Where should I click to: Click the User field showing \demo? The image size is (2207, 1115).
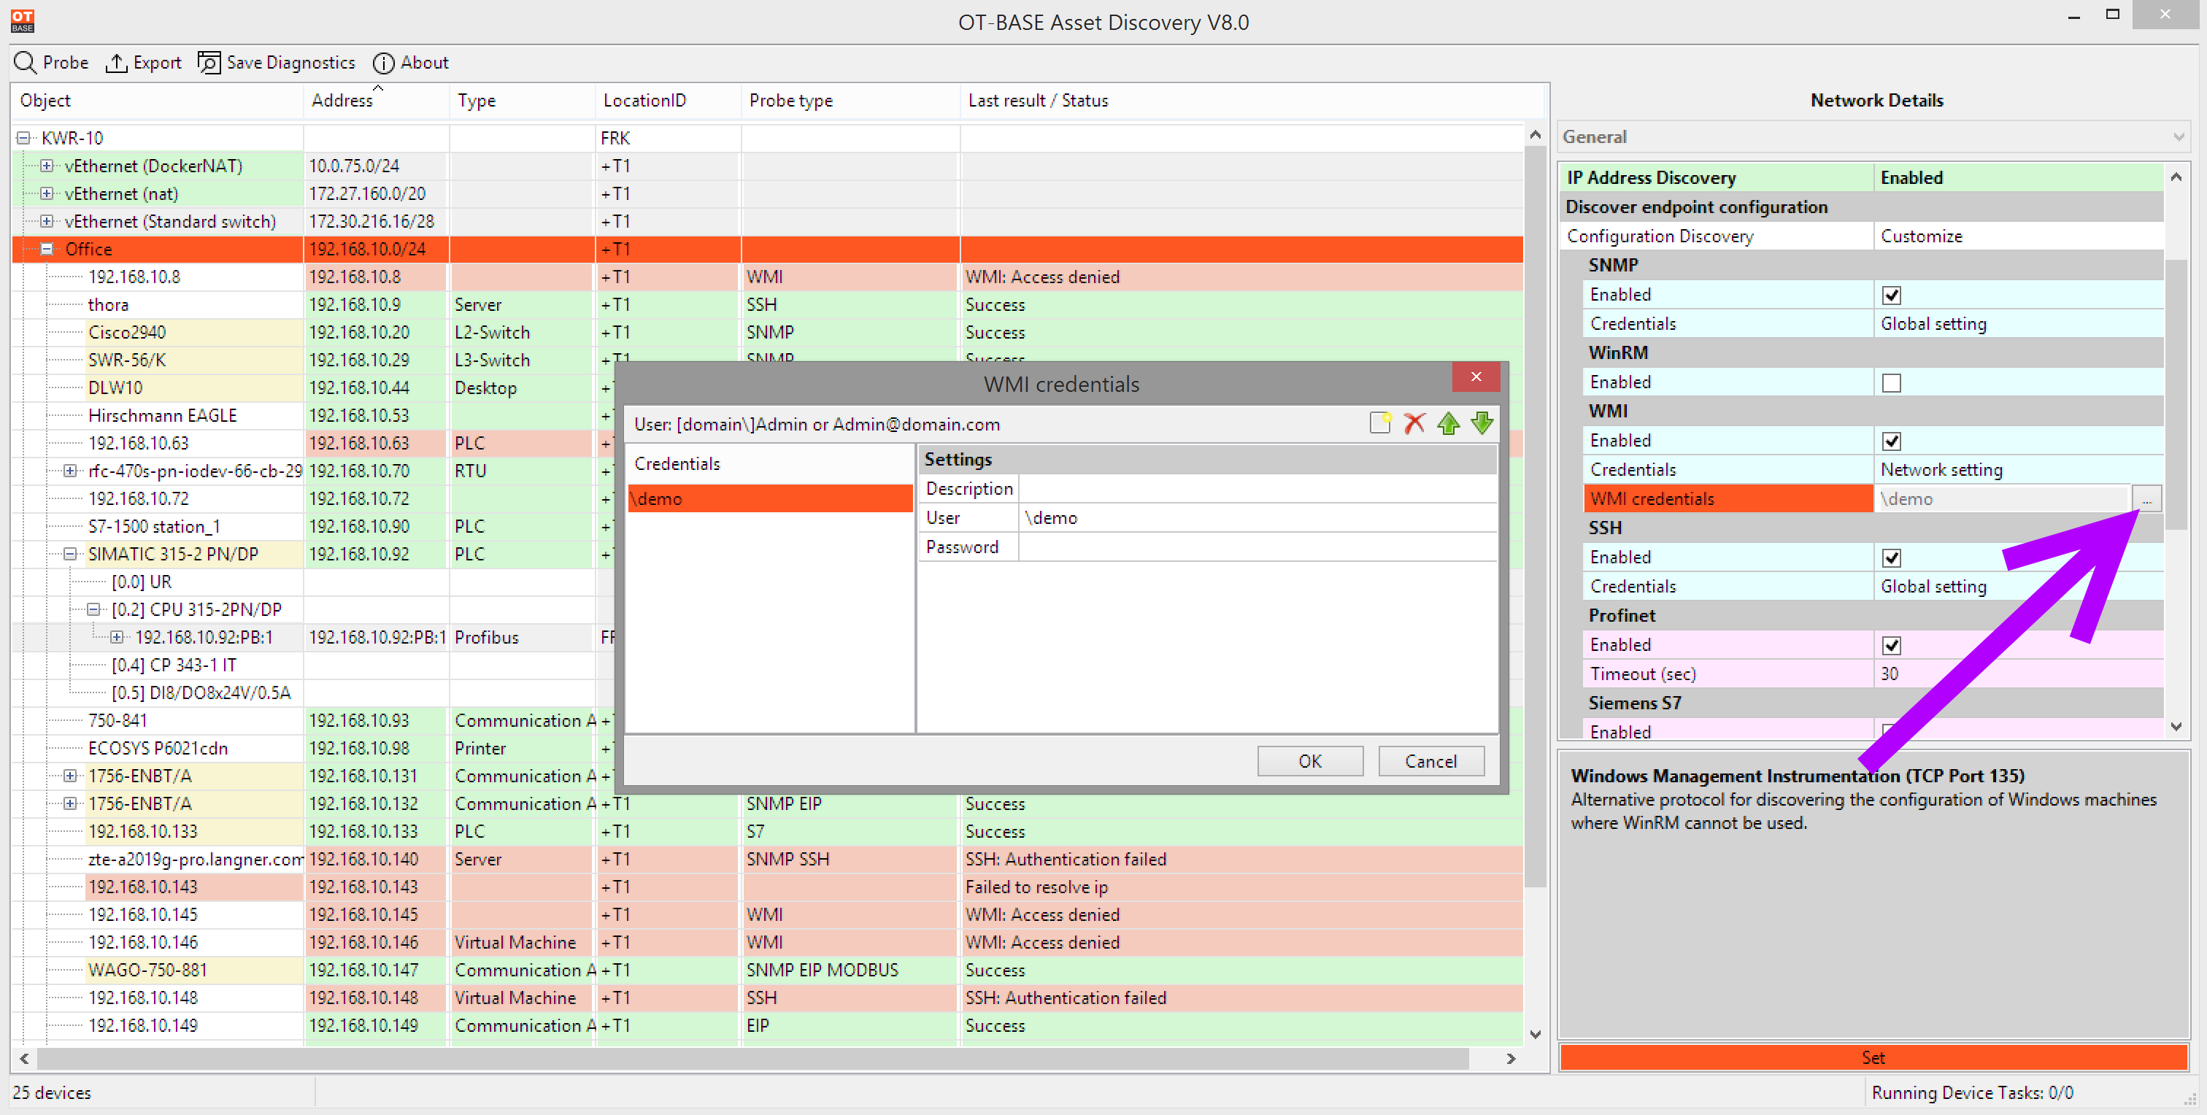coord(1257,517)
